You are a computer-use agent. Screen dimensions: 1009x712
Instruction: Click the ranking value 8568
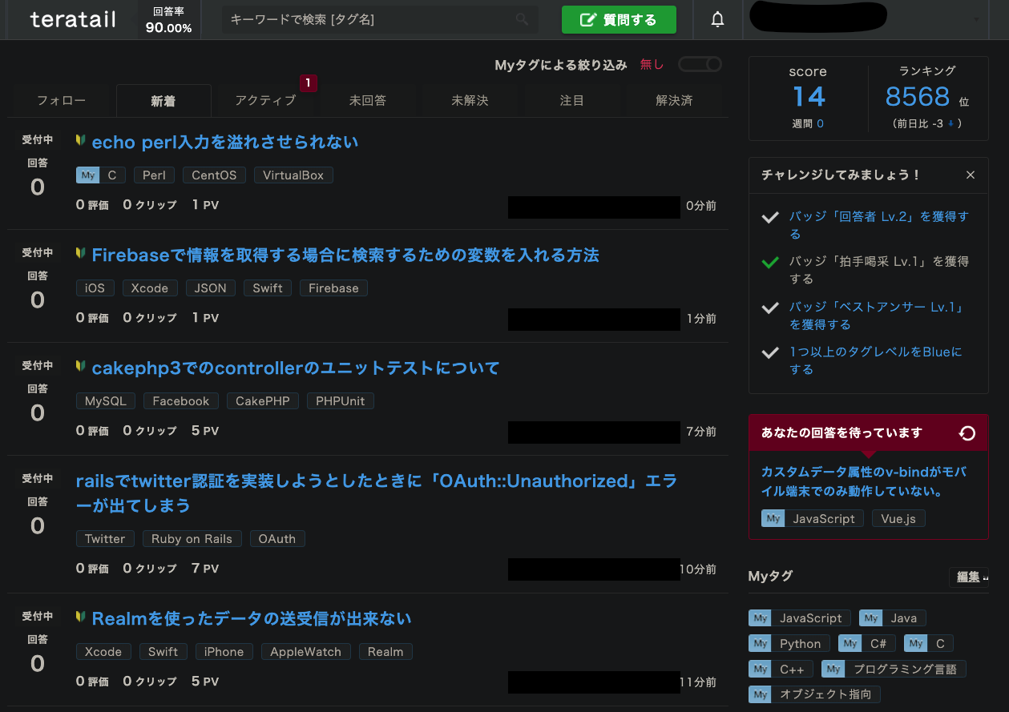(918, 97)
